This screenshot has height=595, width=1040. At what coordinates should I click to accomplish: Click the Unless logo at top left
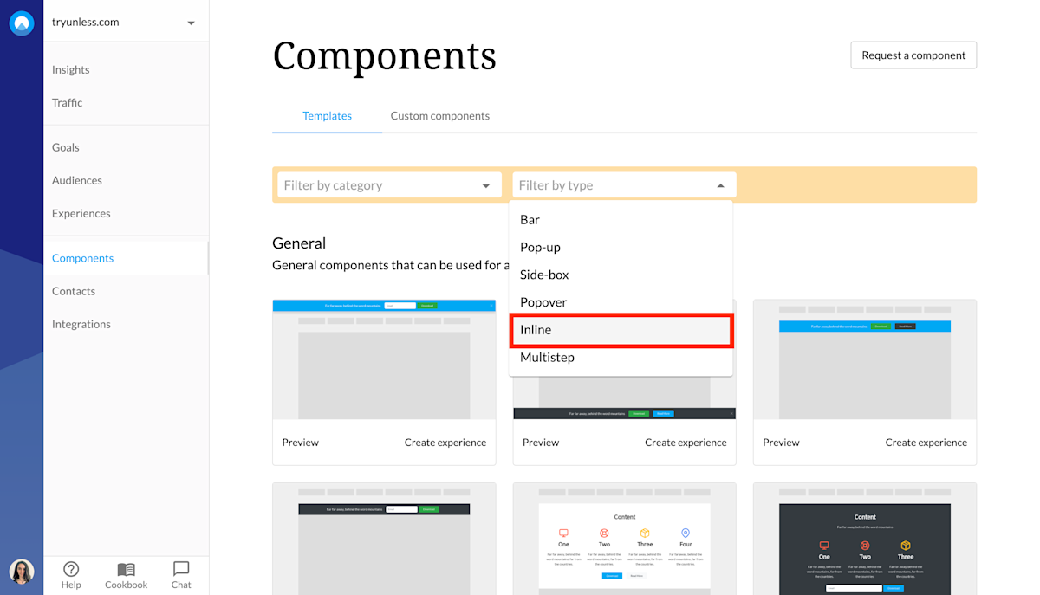pyautogui.click(x=22, y=23)
